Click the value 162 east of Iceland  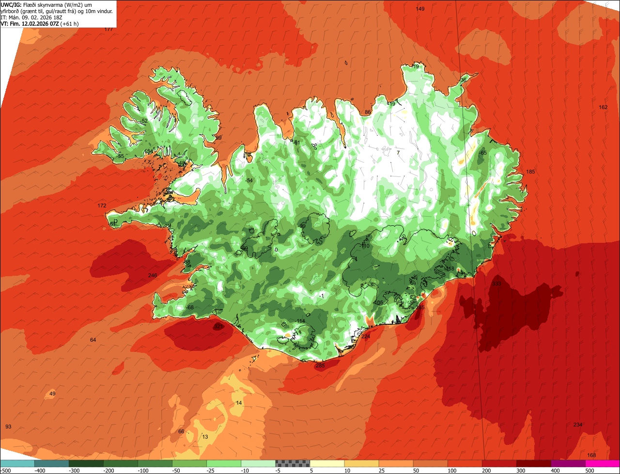coord(603,107)
